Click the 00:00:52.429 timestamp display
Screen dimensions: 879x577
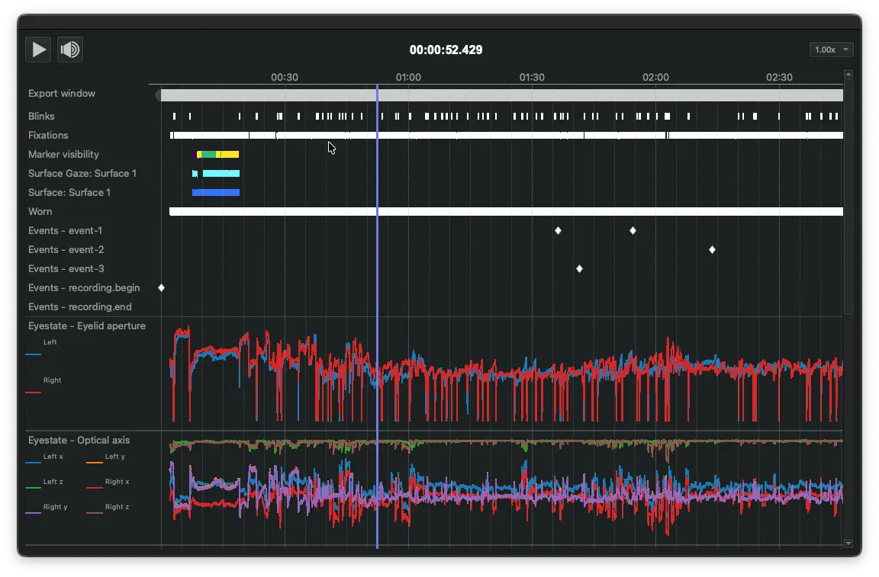447,50
